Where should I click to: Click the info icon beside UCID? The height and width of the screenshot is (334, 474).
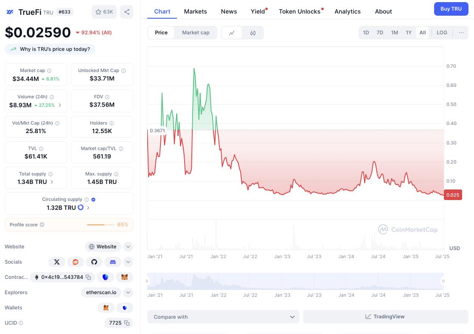21,323
